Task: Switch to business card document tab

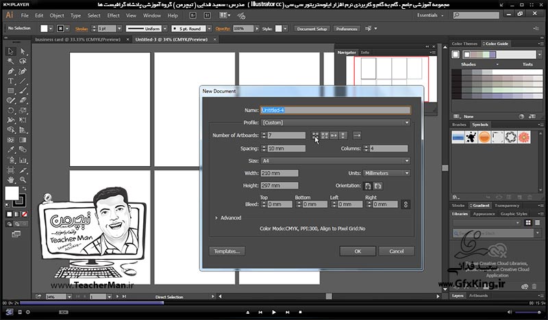Action: click(77, 40)
